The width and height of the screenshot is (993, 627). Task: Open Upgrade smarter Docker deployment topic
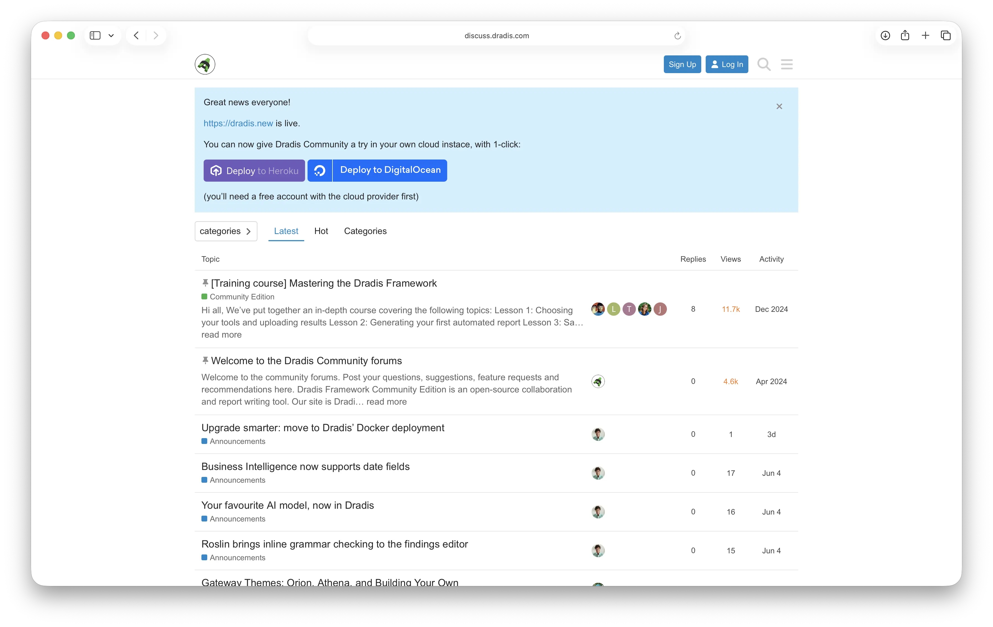pyautogui.click(x=323, y=428)
